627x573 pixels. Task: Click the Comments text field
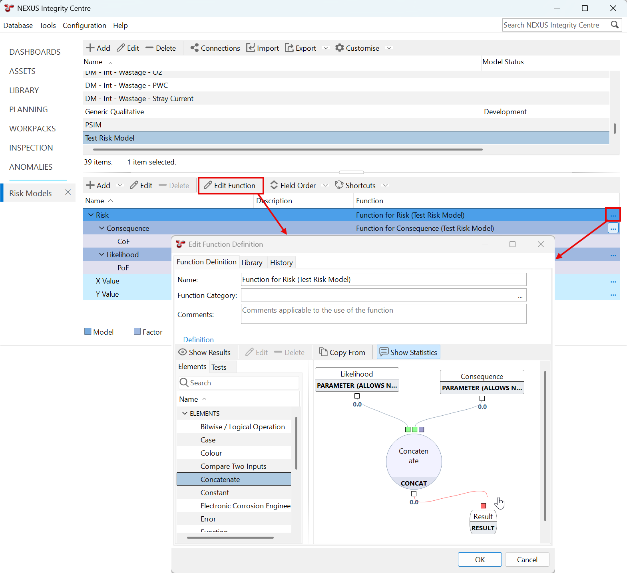(384, 314)
